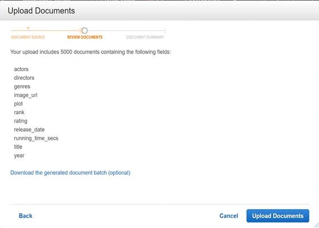Click the genres field name

(22, 87)
